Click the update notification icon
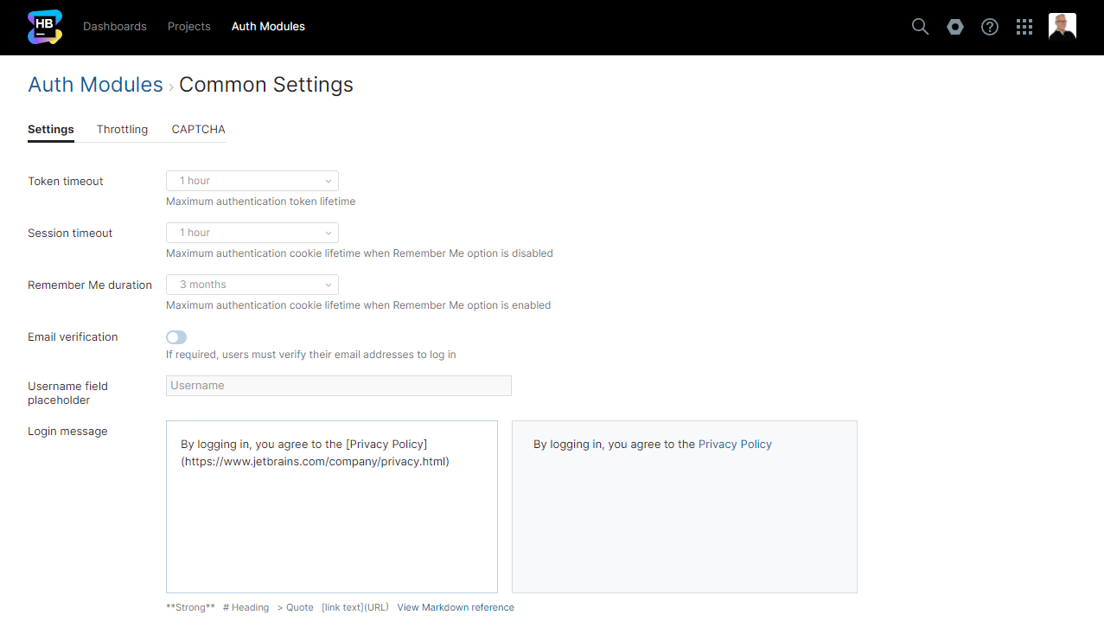Image resolution: width=1104 pixels, height=634 pixels. coord(954,27)
